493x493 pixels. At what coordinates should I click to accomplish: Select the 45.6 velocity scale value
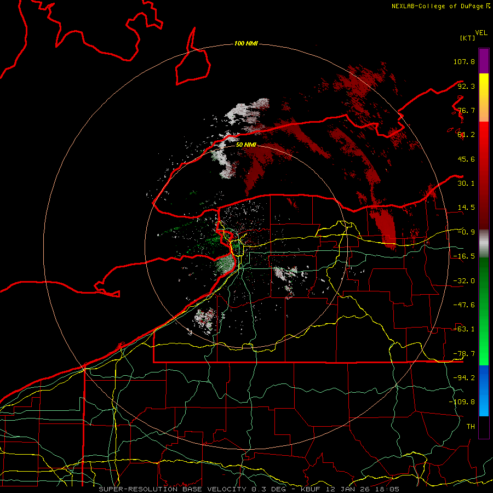pyautogui.click(x=466, y=159)
